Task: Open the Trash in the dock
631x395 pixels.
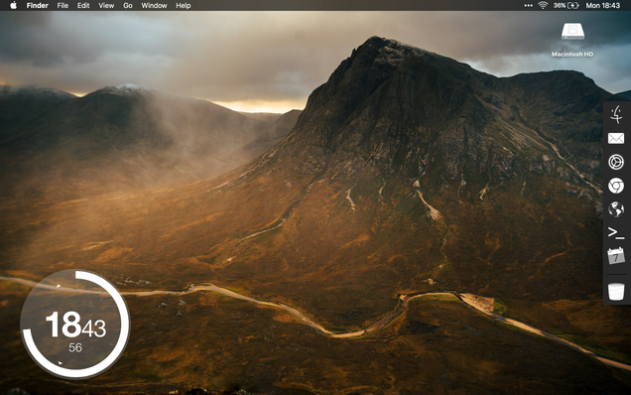Action: click(x=616, y=292)
